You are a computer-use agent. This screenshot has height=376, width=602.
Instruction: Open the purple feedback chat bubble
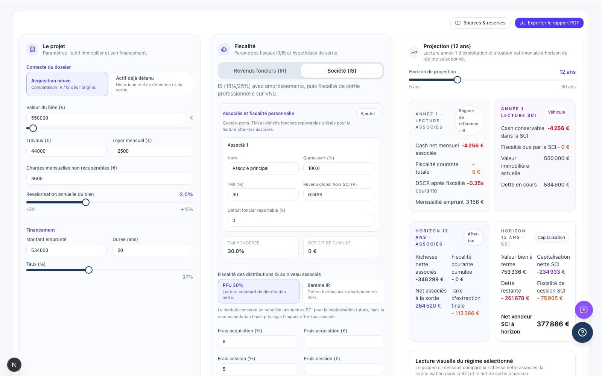584,310
